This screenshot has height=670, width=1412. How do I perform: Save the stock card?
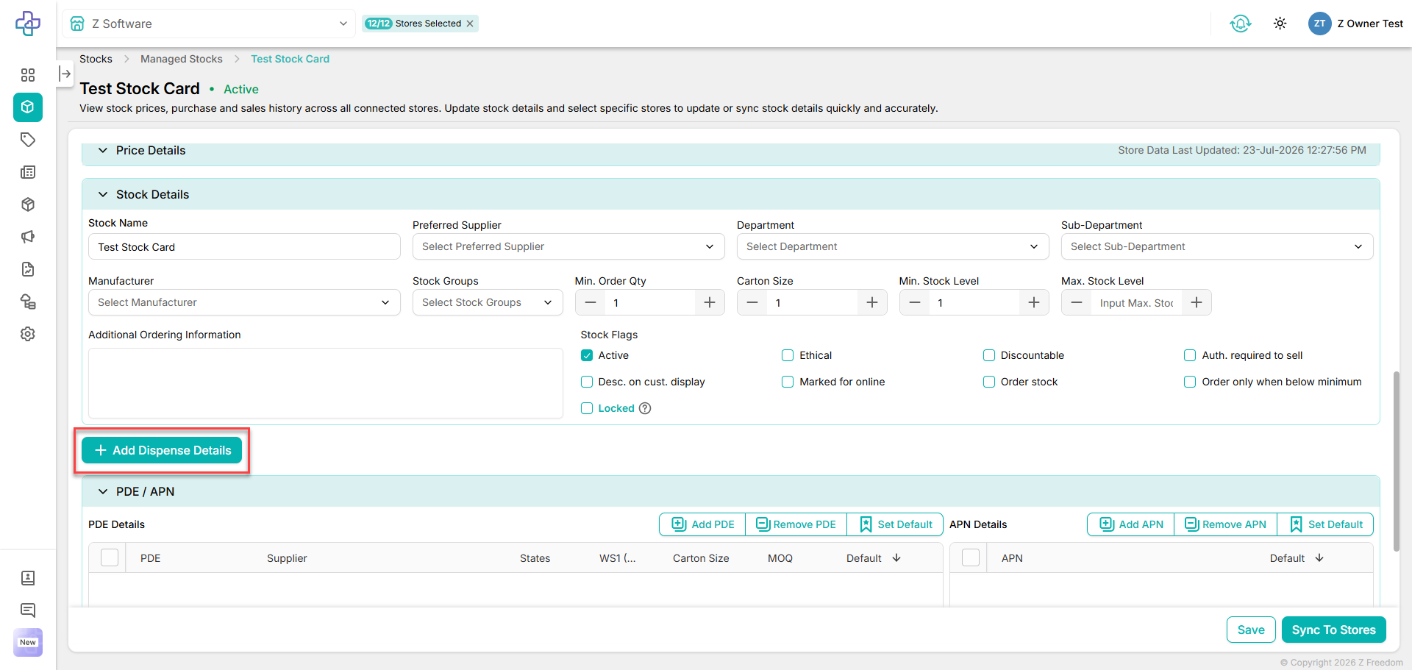point(1251,630)
